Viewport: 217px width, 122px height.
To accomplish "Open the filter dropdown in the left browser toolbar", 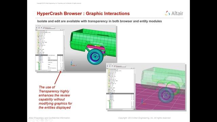I will (x=50, y=28).
